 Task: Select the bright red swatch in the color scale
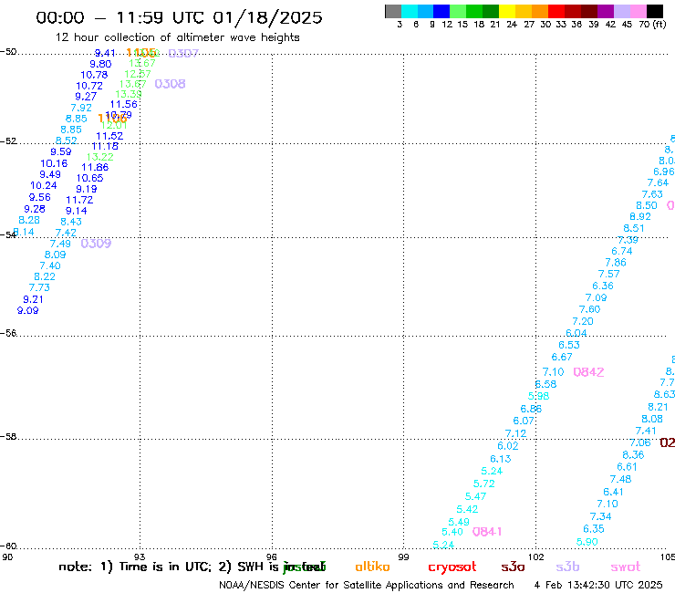click(x=556, y=11)
